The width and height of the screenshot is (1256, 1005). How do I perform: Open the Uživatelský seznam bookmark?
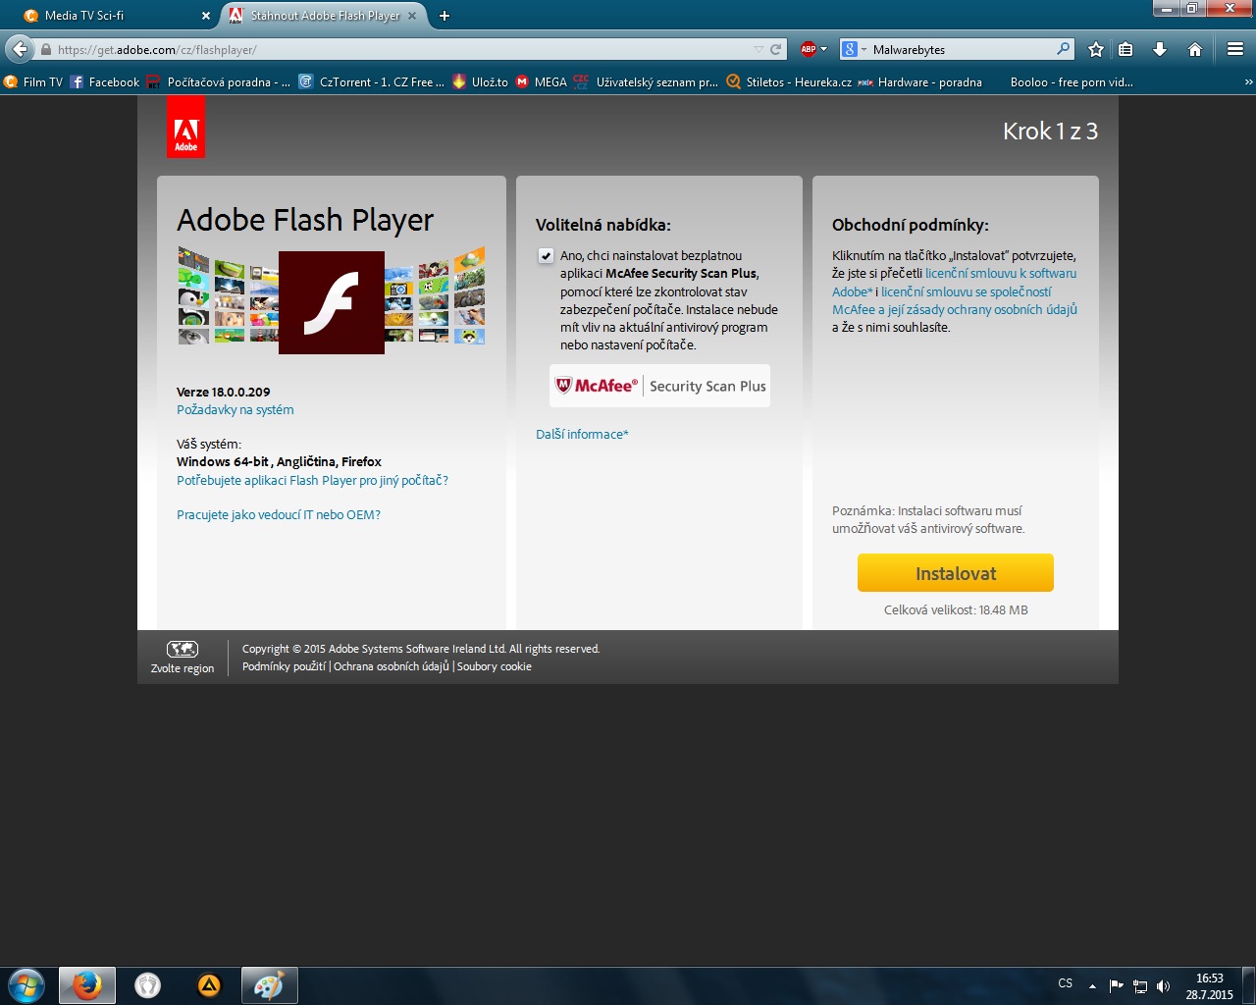646,82
